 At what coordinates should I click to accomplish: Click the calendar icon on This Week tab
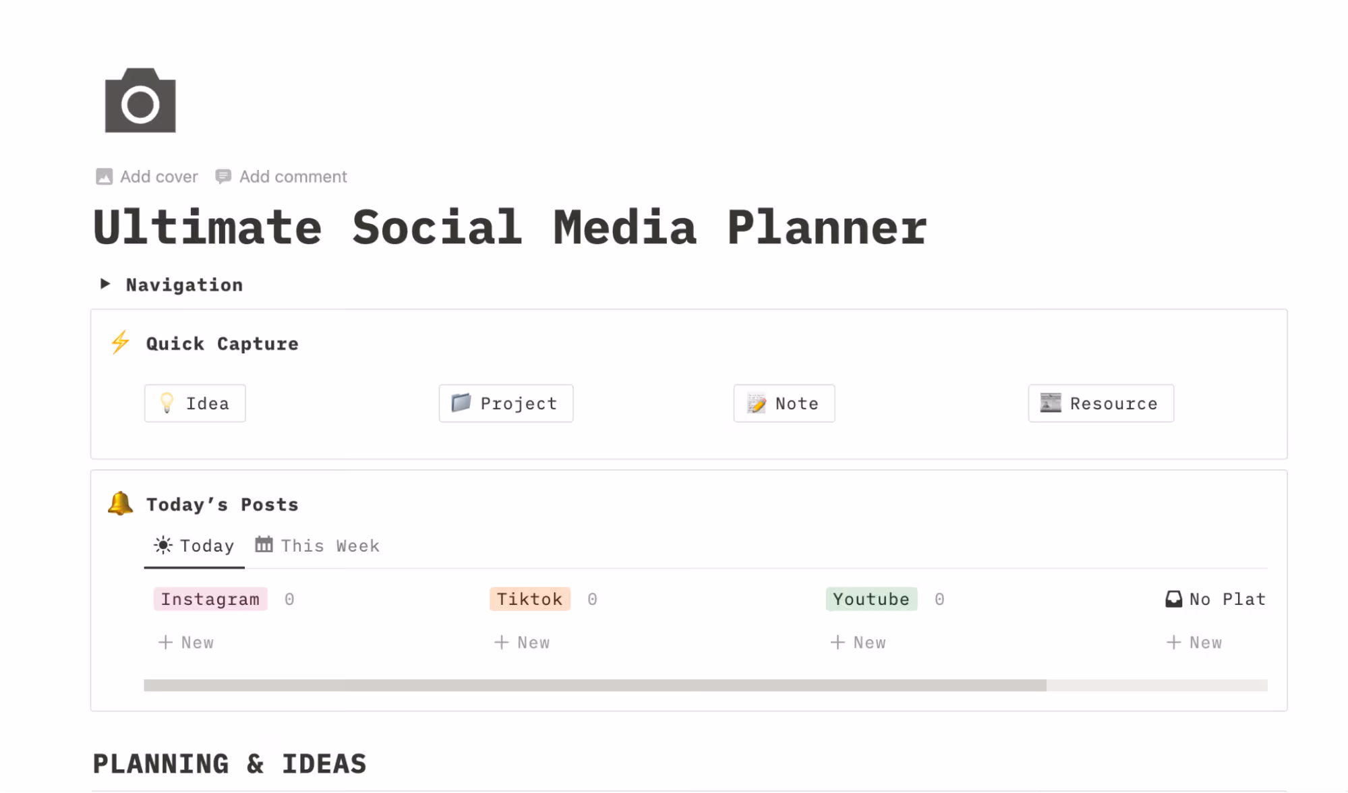pyautogui.click(x=264, y=545)
